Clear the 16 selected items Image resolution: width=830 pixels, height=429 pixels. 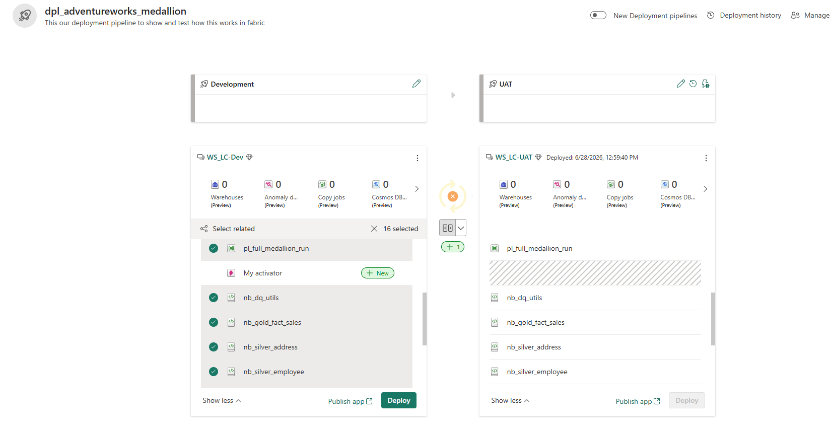[374, 229]
